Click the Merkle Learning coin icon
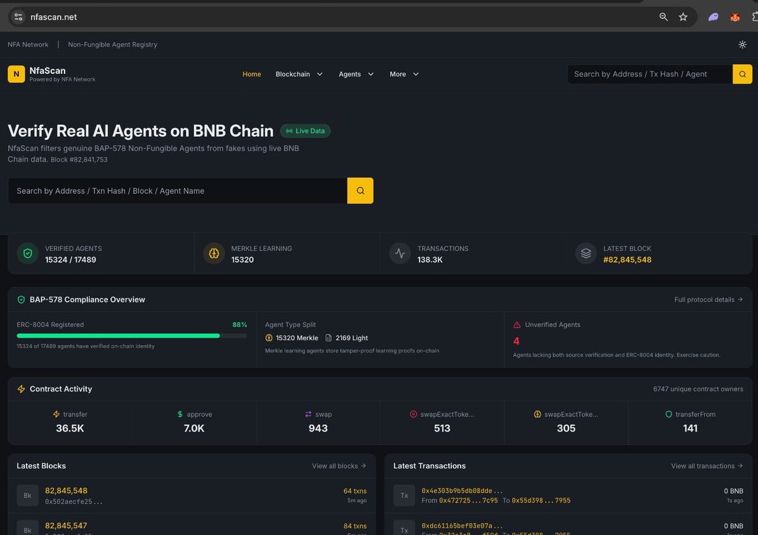The height and width of the screenshot is (535, 758). (x=214, y=253)
